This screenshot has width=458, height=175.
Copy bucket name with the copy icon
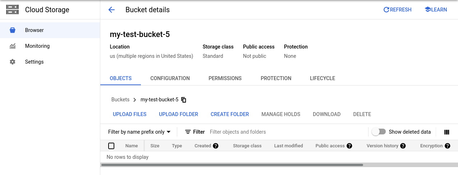pyautogui.click(x=184, y=100)
